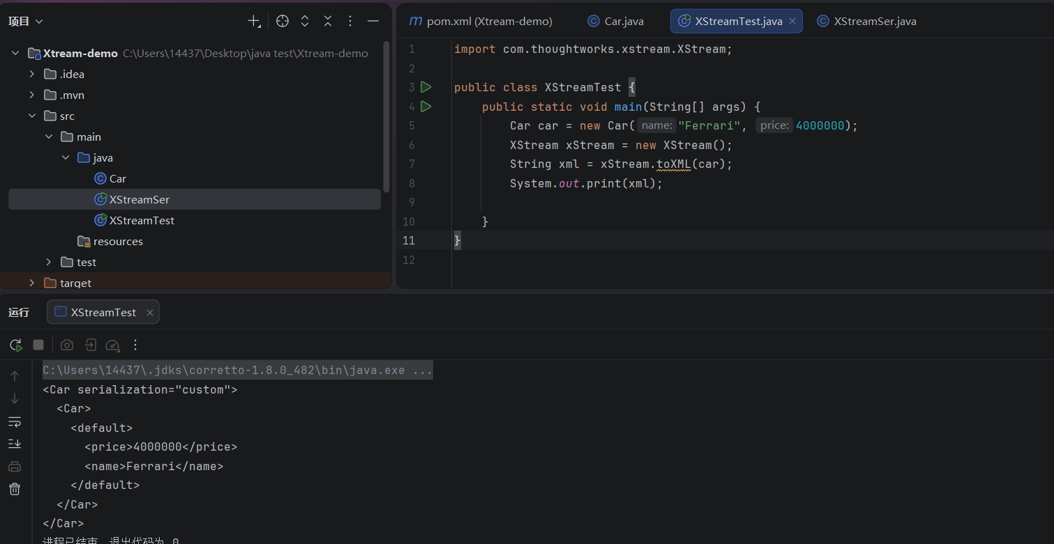Click the 4000000 price literal in code
Viewport: 1054px width, 544px height.
coord(820,126)
